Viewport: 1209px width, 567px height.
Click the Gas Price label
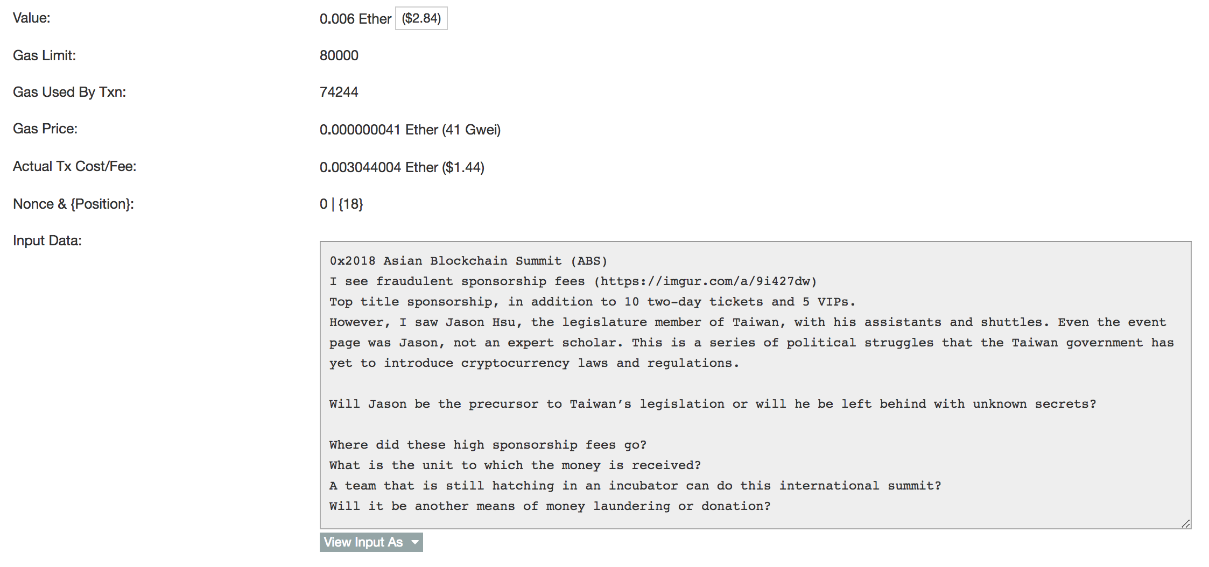(45, 129)
